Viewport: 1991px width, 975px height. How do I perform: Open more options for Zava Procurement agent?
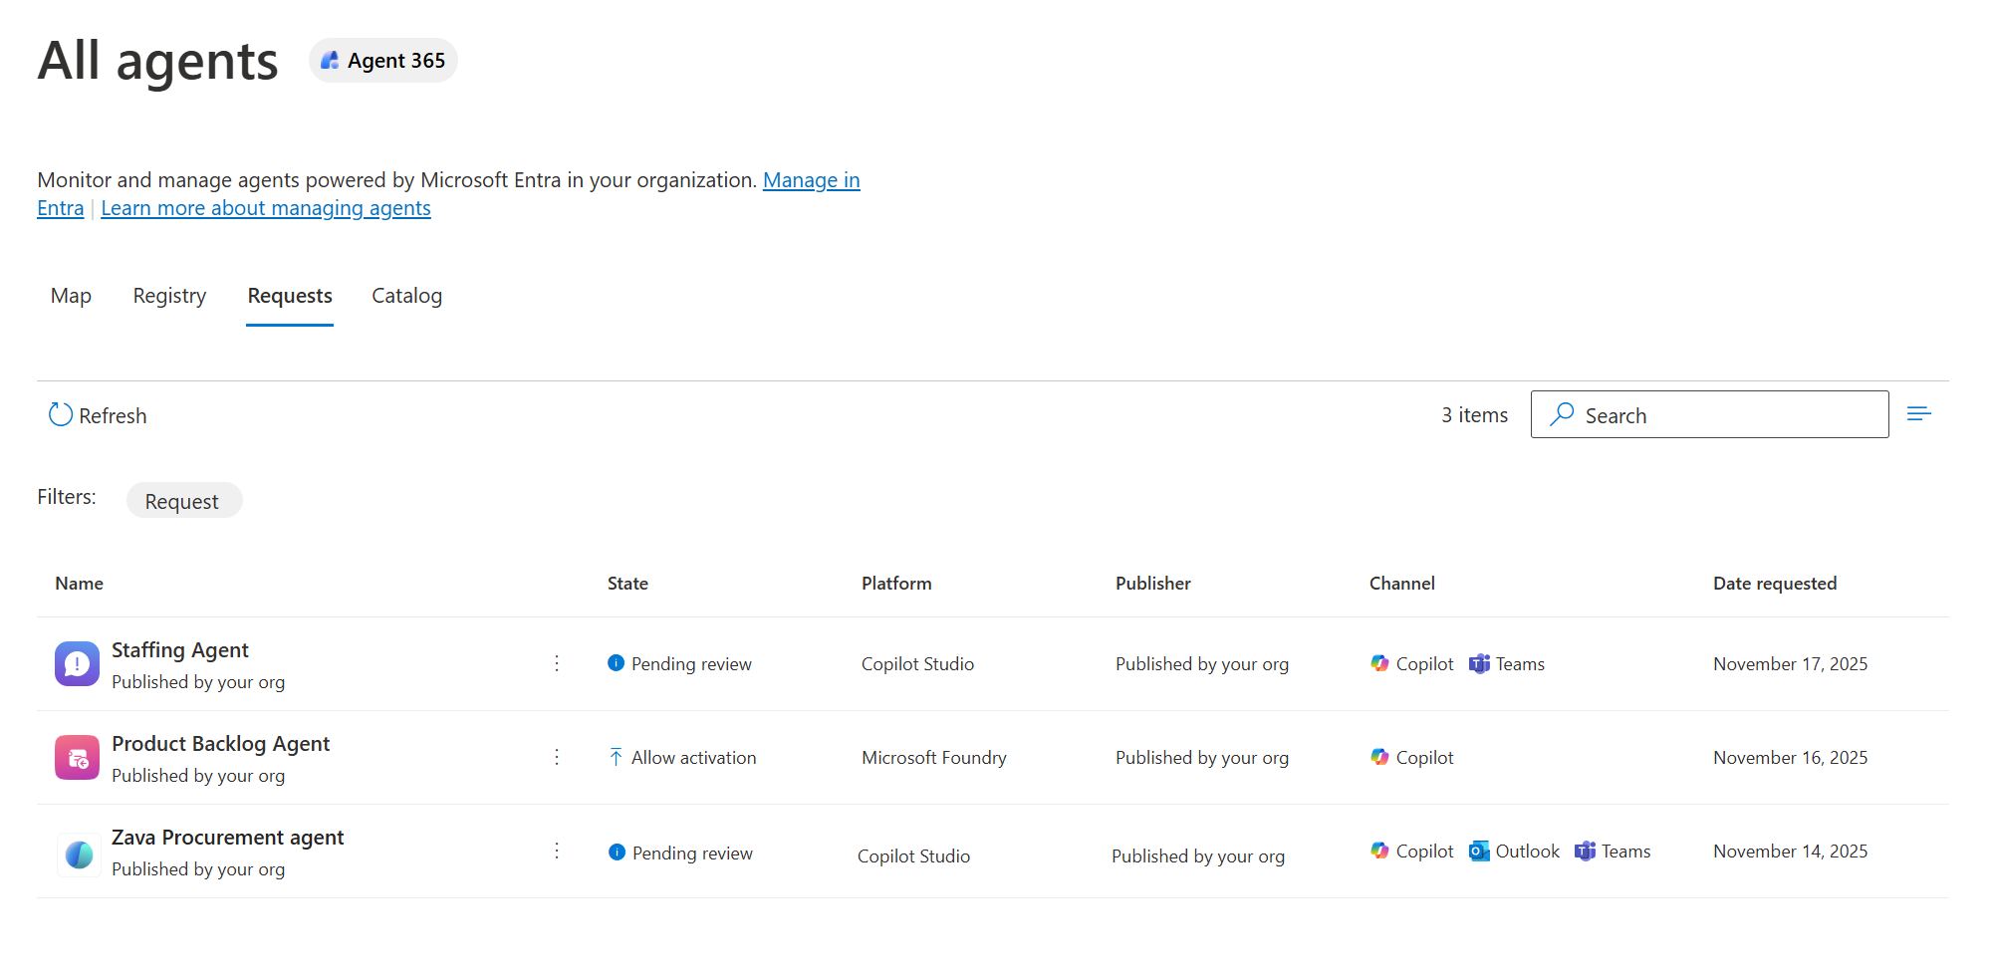tap(557, 851)
